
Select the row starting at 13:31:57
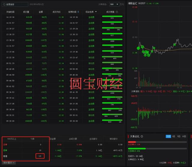(x=63, y=46)
